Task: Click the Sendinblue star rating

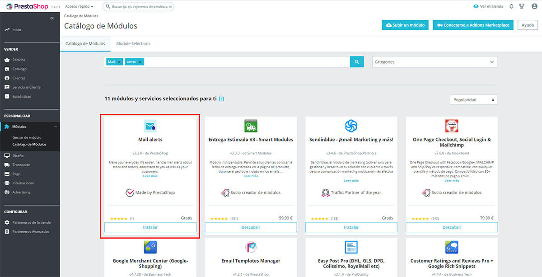Action: [x=319, y=219]
